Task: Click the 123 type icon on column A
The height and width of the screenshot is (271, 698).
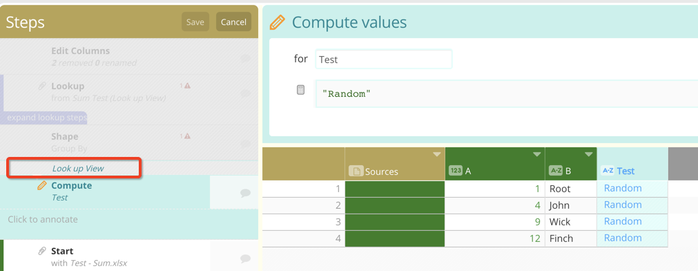Action: pyautogui.click(x=456, y=170)
